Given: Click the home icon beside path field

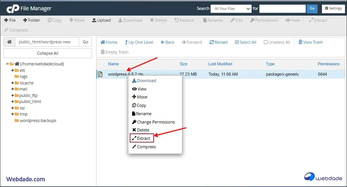Looking at the screenshot, I should pyautogui.click(x=9, y=42).
